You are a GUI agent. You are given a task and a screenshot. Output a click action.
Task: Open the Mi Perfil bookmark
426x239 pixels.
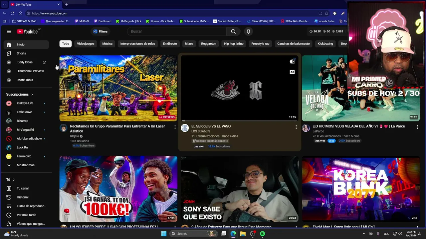pos(82,21)
